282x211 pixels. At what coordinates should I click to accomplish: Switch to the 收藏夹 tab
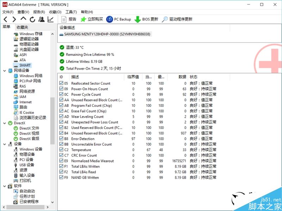[22, 27]
